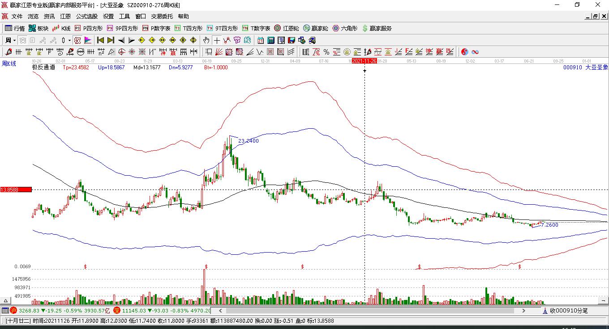Click the yellow diamond right-arrow icon
This screenshot has width=609, height=329.
(152, 40)
